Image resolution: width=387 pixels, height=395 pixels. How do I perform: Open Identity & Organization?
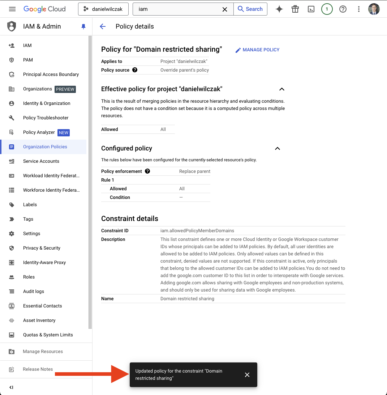tap(43, 103)
